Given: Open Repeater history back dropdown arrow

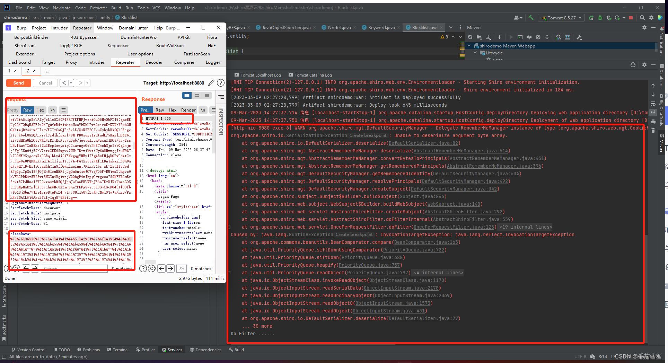Looking at the screenshot, I should click(71, 83).
